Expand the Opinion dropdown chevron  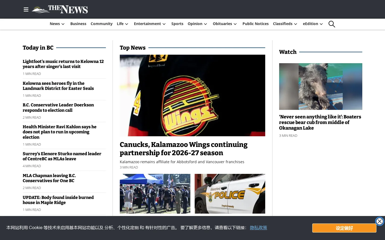(206, 24)
